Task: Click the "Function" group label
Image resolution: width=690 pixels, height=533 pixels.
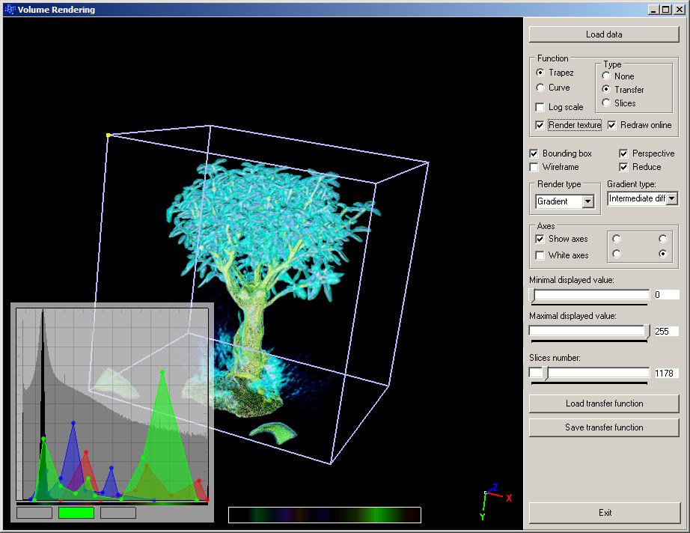Action: 553,58
